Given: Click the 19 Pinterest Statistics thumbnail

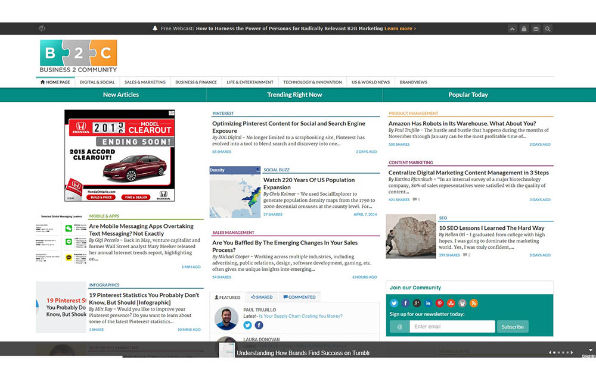Looking at the screenshot, I should click(x=61, y=307).
